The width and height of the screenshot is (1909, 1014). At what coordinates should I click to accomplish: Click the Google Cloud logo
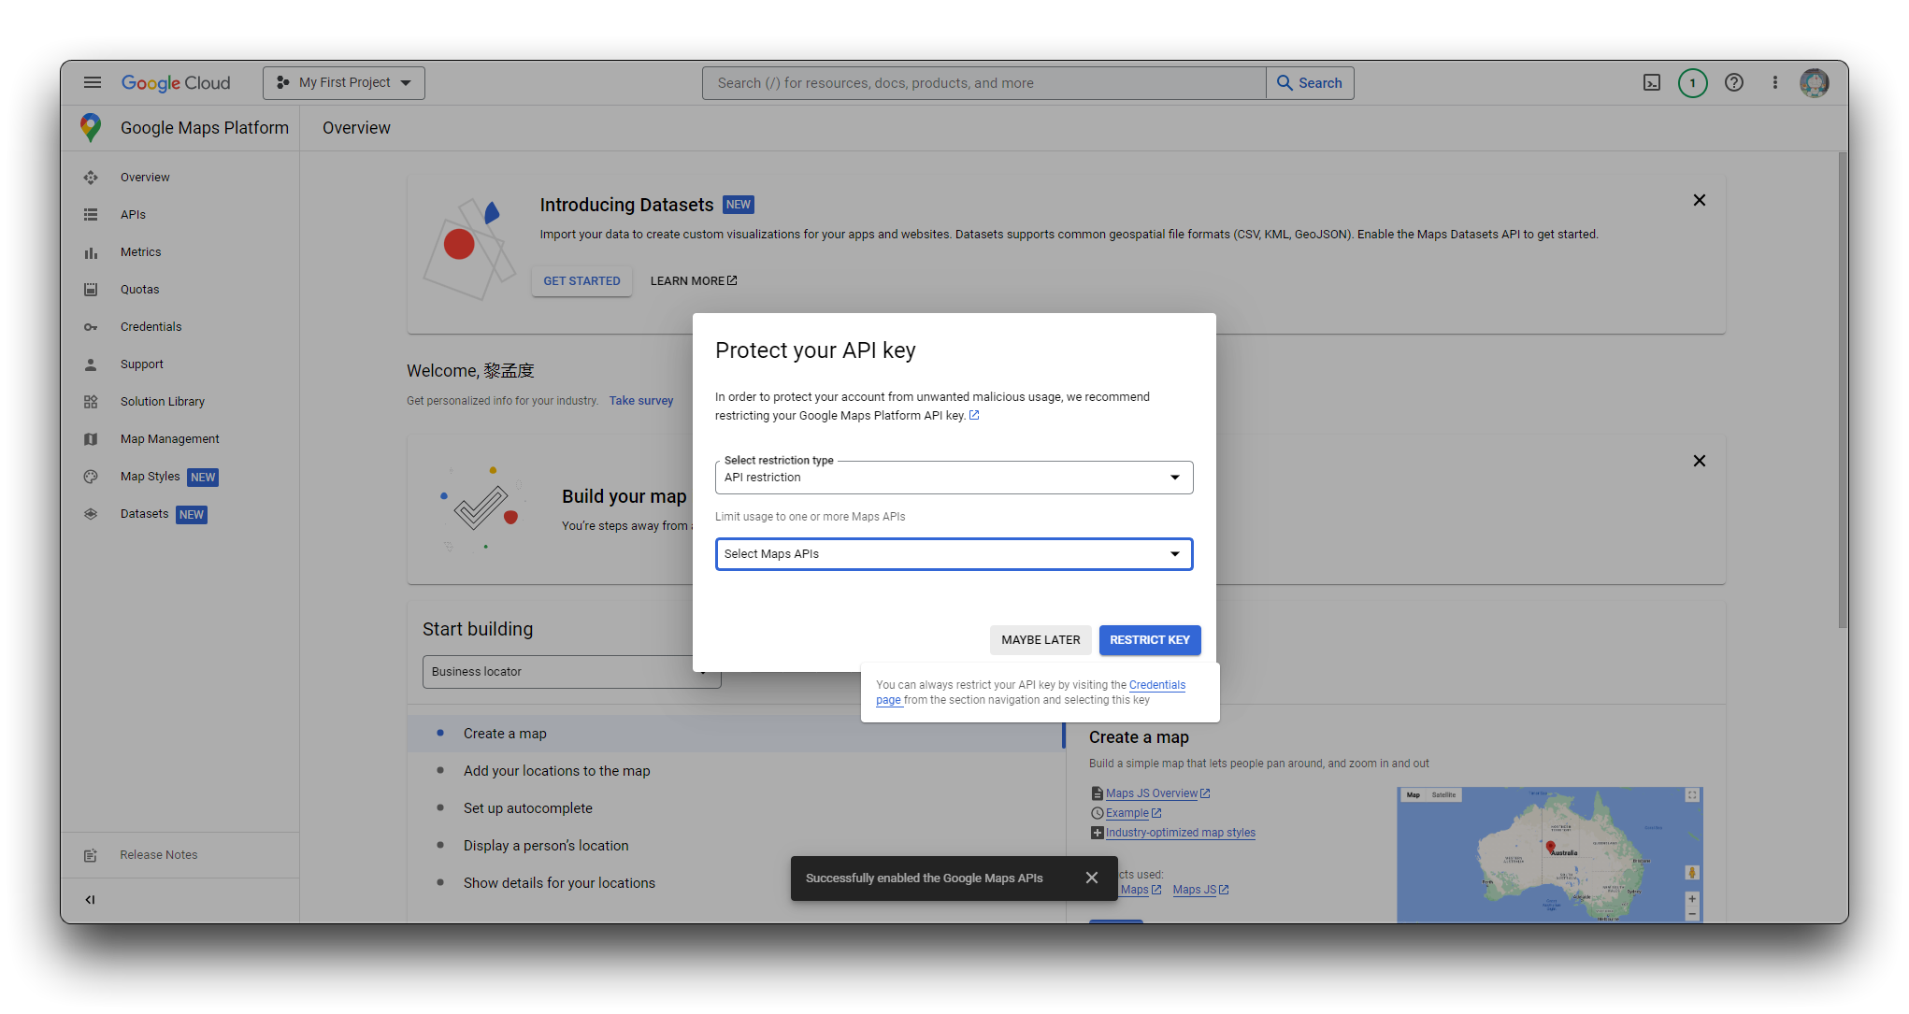tap(176, 82)
